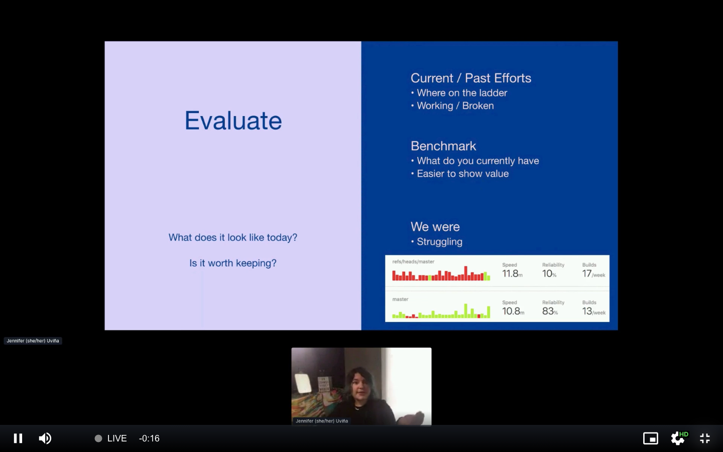Click the Current / Past Efforts heading
Viewport: 723px width, 452px height.
point(470,78)
